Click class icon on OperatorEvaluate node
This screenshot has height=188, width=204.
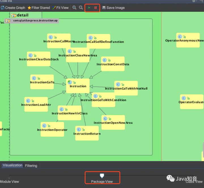coord(184,98)
